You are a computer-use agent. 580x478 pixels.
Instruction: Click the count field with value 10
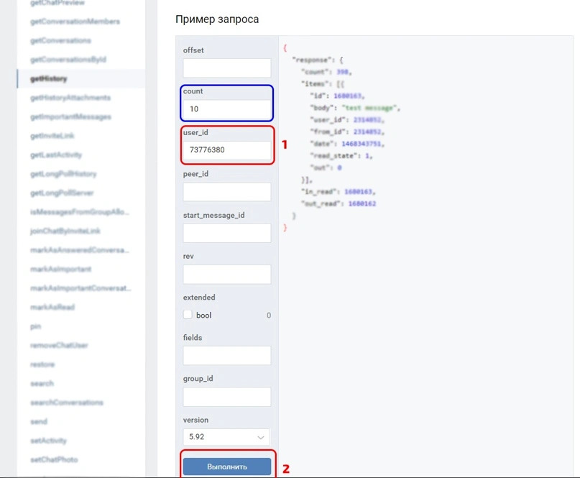[x=226, y=109]
